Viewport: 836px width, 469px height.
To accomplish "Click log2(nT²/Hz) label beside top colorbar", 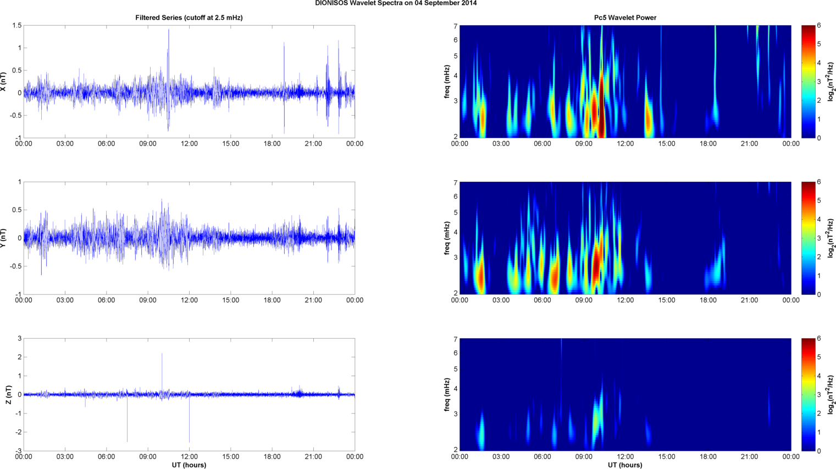I will (831, 81).
